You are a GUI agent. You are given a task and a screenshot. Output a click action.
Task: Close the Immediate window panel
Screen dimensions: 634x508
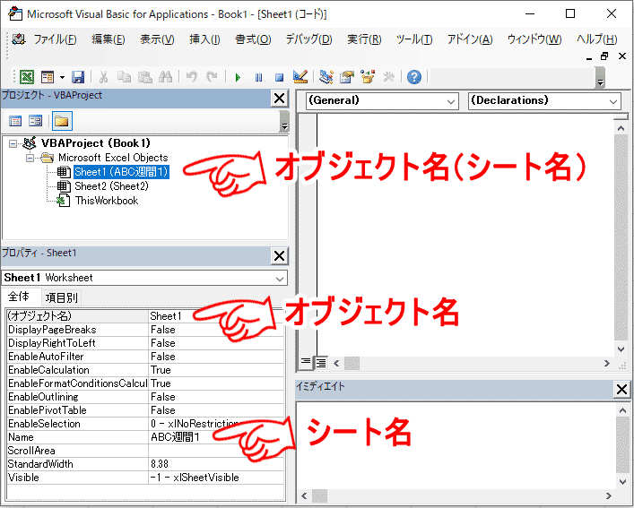(621, 389)
